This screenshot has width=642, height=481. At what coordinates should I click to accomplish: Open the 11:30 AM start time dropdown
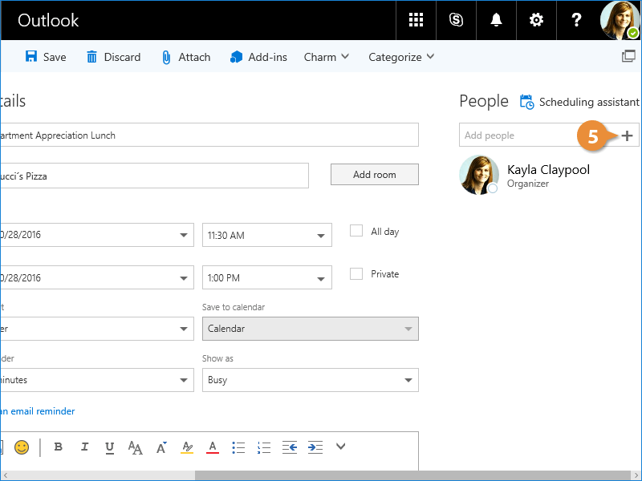tap(267, 236)
